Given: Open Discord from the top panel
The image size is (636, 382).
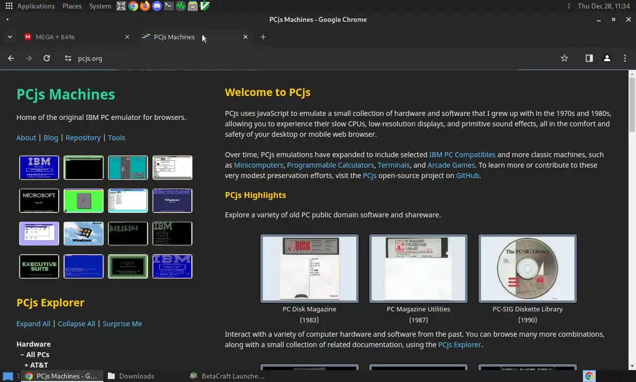Looking at the screenshot, I should click(157, 6).
